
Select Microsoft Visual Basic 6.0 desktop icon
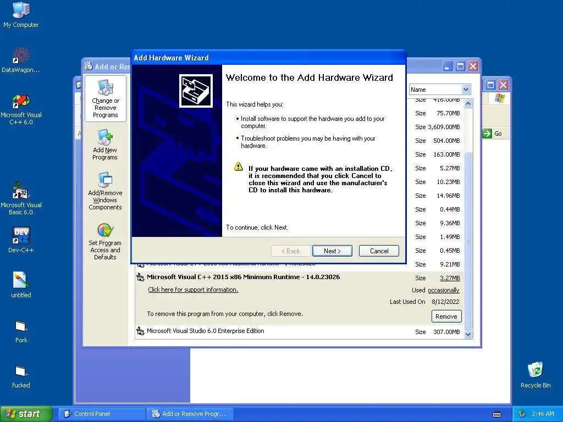point(21,198)
